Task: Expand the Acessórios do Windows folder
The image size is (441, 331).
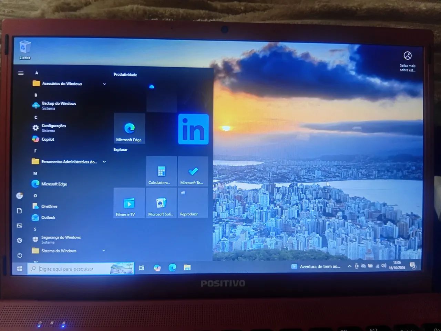Action: click(x=69, y=83)
